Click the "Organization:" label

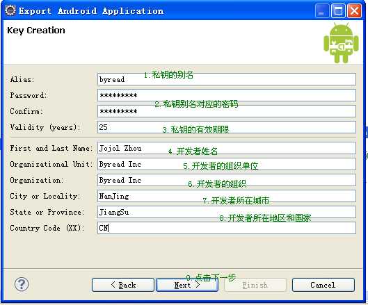point(36,180)
